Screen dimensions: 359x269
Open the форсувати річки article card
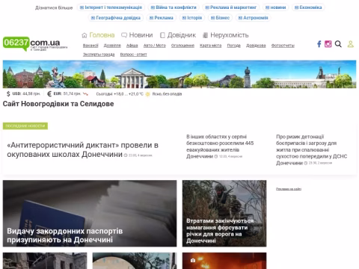pyautogui.click(x=224, y=214)
